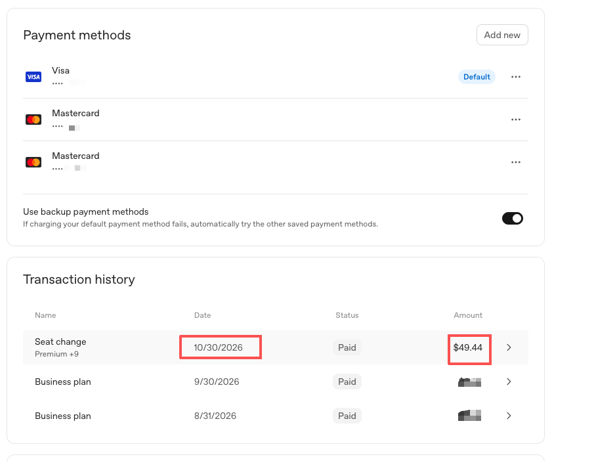Select the "Seat change" transaction name
Viewport: 596px width, 461px height.
[x=60, y=341]
